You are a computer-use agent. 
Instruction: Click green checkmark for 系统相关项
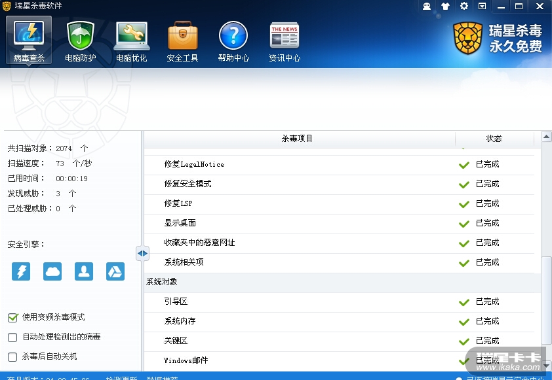point(464,263)
